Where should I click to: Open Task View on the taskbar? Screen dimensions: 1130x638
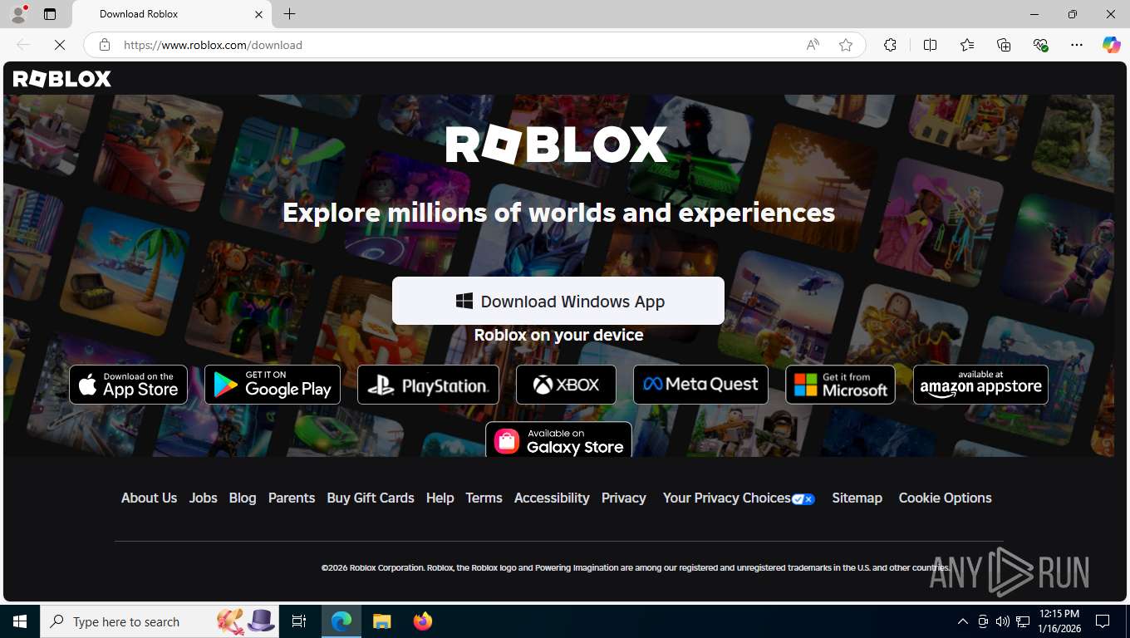299,621
